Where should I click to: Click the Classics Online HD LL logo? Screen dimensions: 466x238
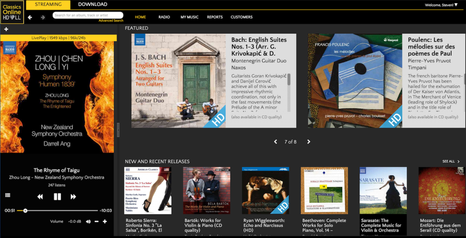point(12,12)
